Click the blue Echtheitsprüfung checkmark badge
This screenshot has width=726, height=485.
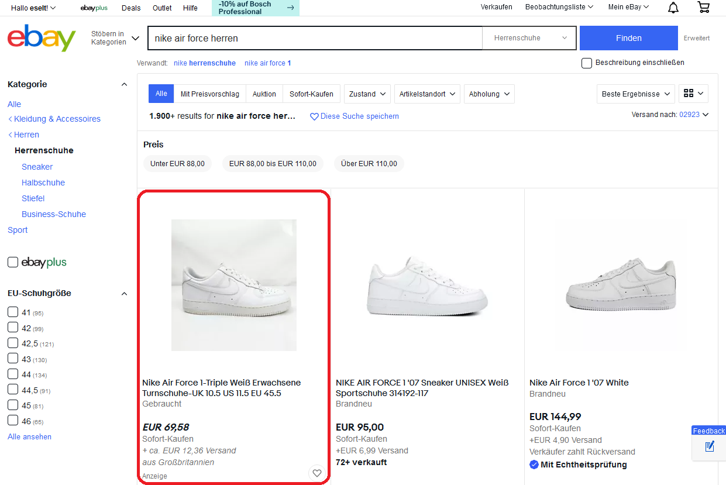[534, 465]
